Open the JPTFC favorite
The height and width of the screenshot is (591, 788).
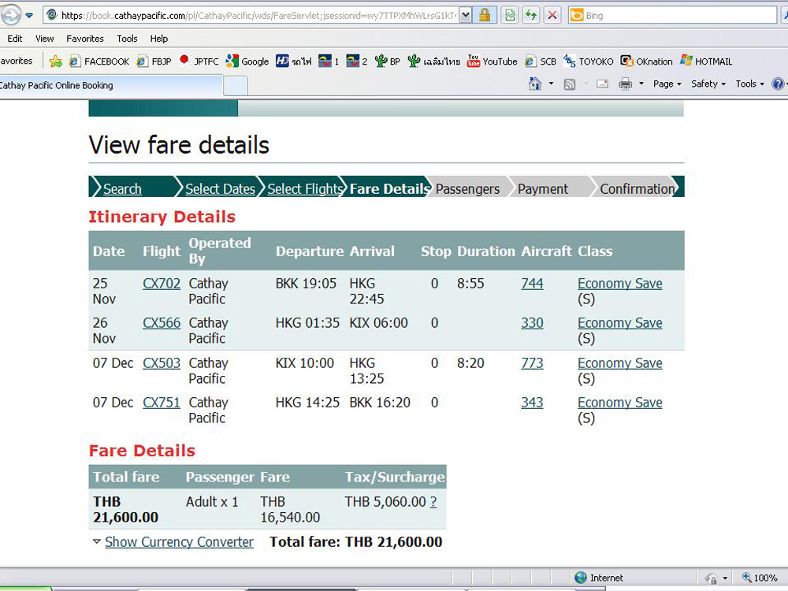pyautogui.click(x=199, y=61)
